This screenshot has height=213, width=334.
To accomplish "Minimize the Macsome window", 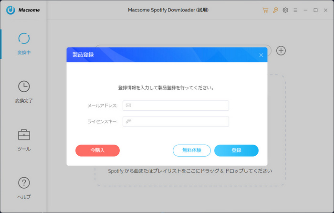I will [305, 10].
